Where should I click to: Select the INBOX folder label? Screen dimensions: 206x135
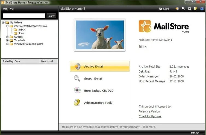(22, 30)
